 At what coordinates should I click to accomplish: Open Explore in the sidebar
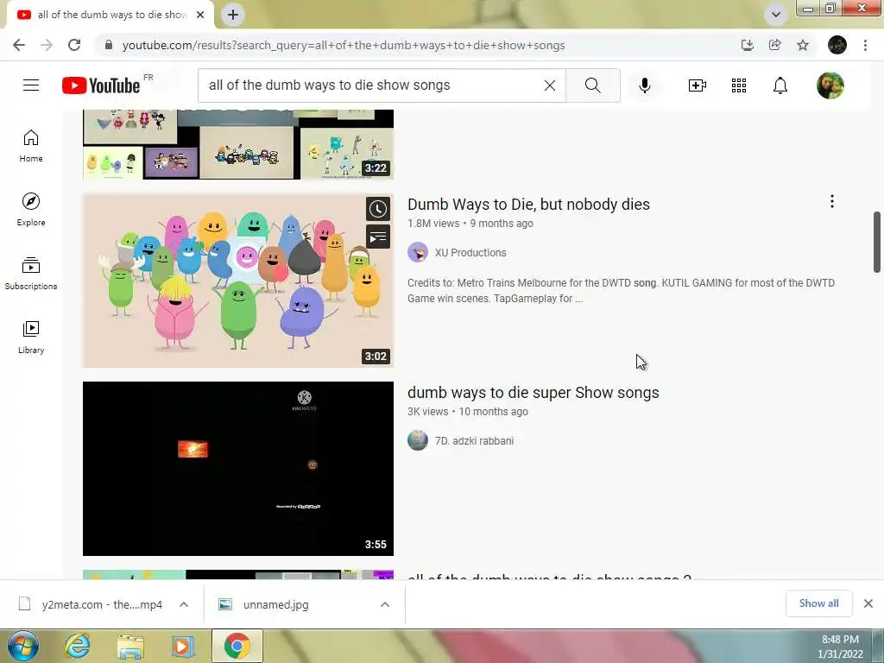tap(31, 210)
